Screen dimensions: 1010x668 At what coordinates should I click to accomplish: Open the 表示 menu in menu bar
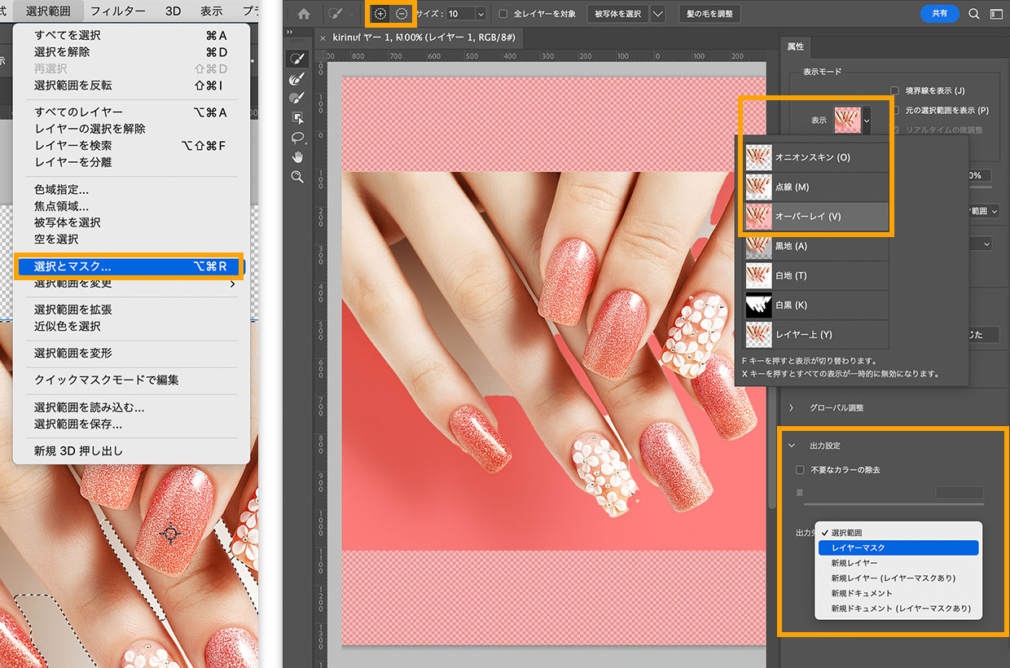[211, 11]
